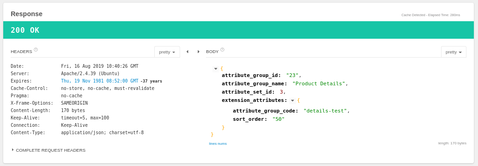Click the attribute_set_id number value 3
This screenshot has width=478, height=166.
coord(281,92)
